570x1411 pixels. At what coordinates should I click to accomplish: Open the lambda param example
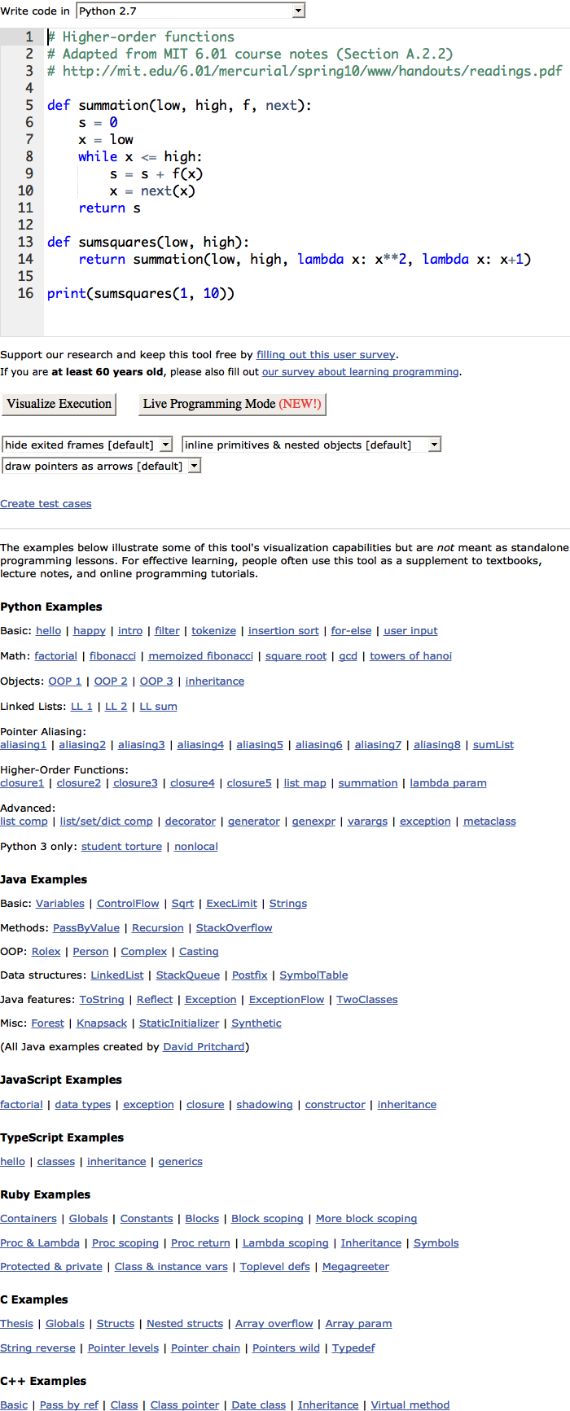coord(448,783)
